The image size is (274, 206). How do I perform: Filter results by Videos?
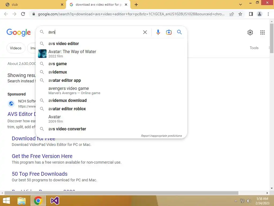[x=16, y=48]
